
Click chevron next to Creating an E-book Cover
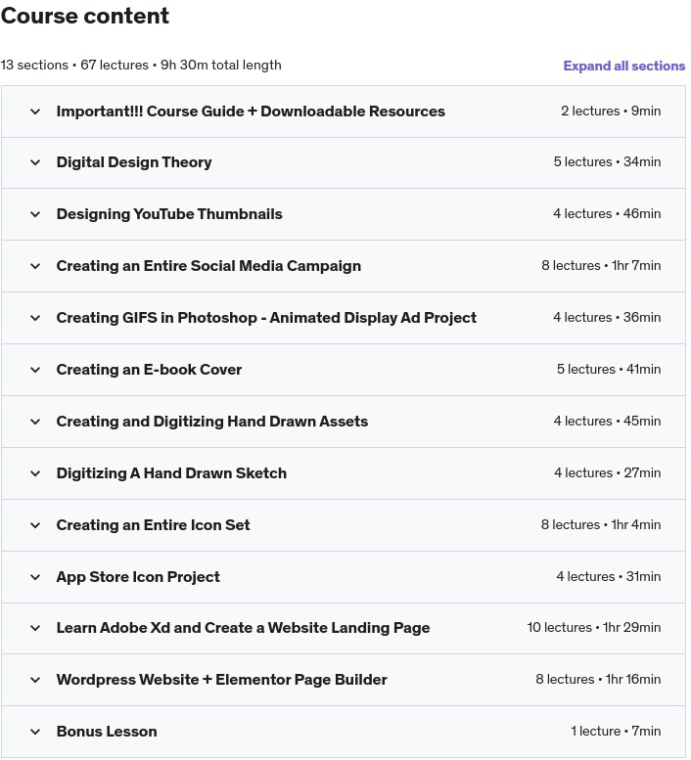pyautogui.click(x=35, y=370)
